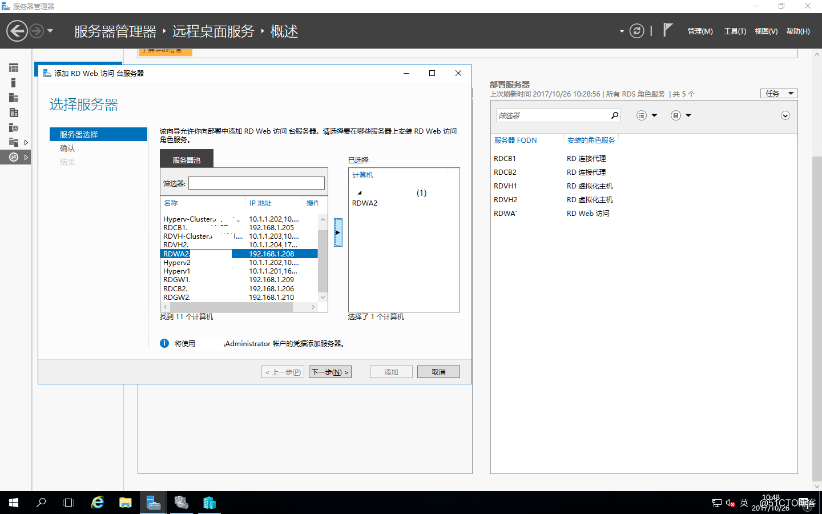
Task: Select RDCB1. row in server pool list
Action: [239, 227]
